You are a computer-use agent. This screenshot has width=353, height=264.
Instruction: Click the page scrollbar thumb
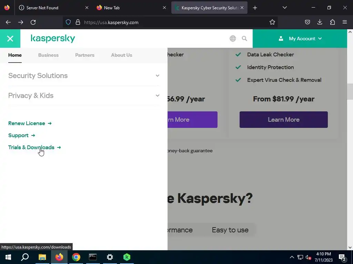pyautogui.click(x=350, y=91)
